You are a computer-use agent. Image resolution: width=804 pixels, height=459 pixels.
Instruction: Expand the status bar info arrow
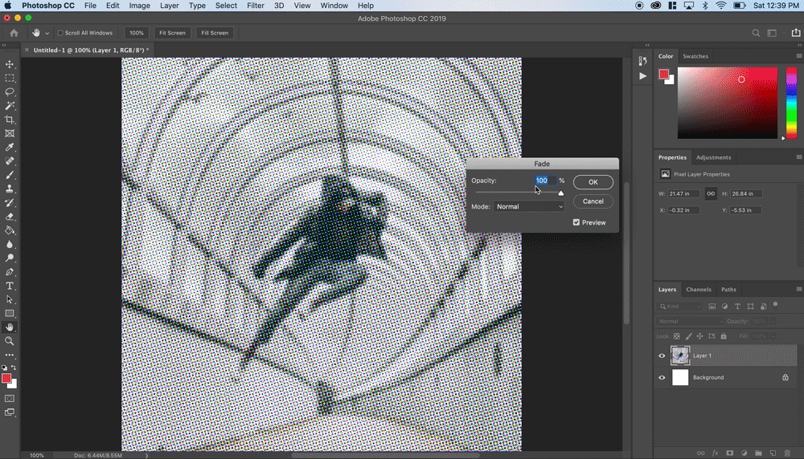(146, 455)
